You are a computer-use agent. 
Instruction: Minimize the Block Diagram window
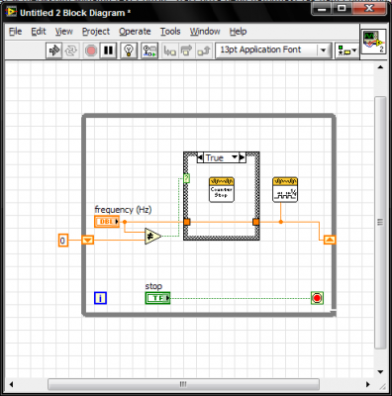[322, 8]
